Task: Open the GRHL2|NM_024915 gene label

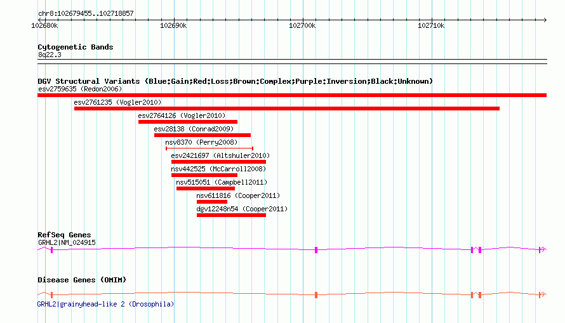Action: point(67,242)
